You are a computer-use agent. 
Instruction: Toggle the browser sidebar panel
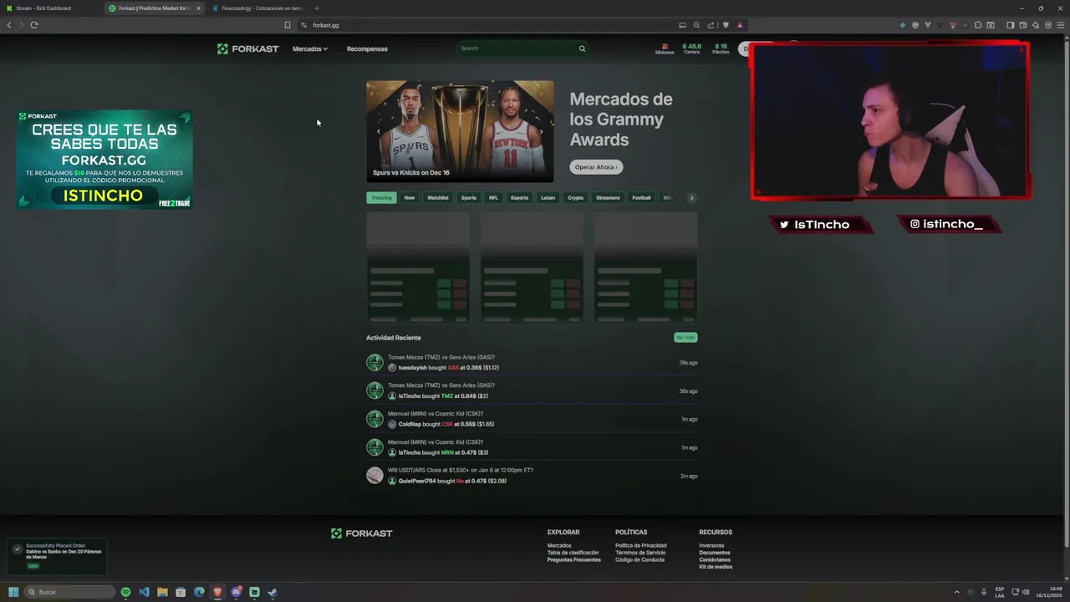1010,25
